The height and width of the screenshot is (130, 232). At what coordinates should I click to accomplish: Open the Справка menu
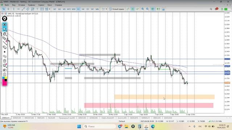[x=58, y=5]
